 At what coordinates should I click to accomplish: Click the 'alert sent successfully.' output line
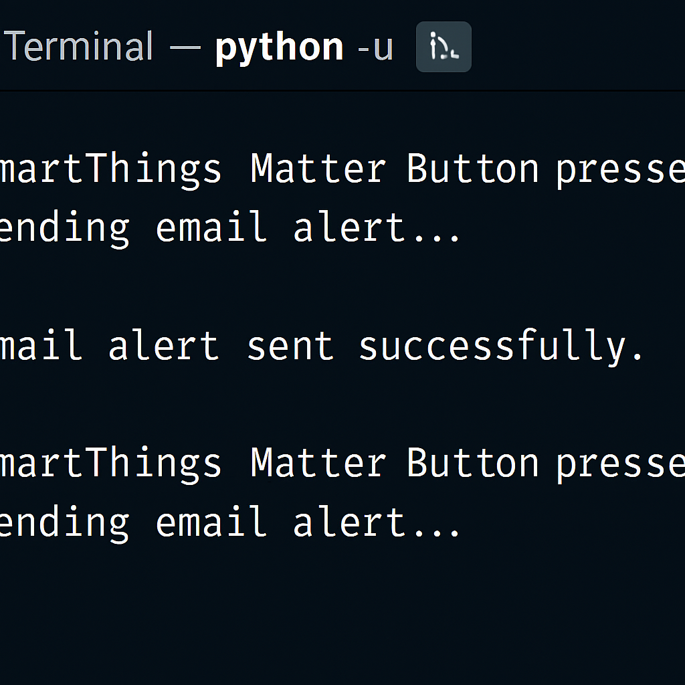point(321,345)
